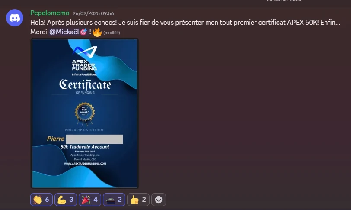
Task: Click the 26/02/2025 09:56 message timestamp
Action: tap(93, 13)
